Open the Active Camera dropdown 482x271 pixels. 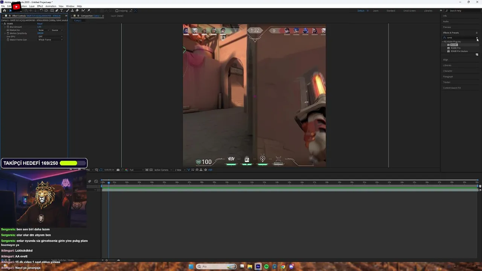tap(163, 170)
